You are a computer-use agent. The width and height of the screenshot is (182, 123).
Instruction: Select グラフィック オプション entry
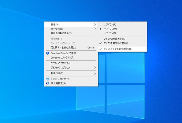(71, 68)
